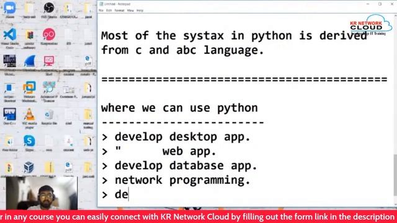
Task: Launch VLC media player from desktop
Action: (29, 114)
